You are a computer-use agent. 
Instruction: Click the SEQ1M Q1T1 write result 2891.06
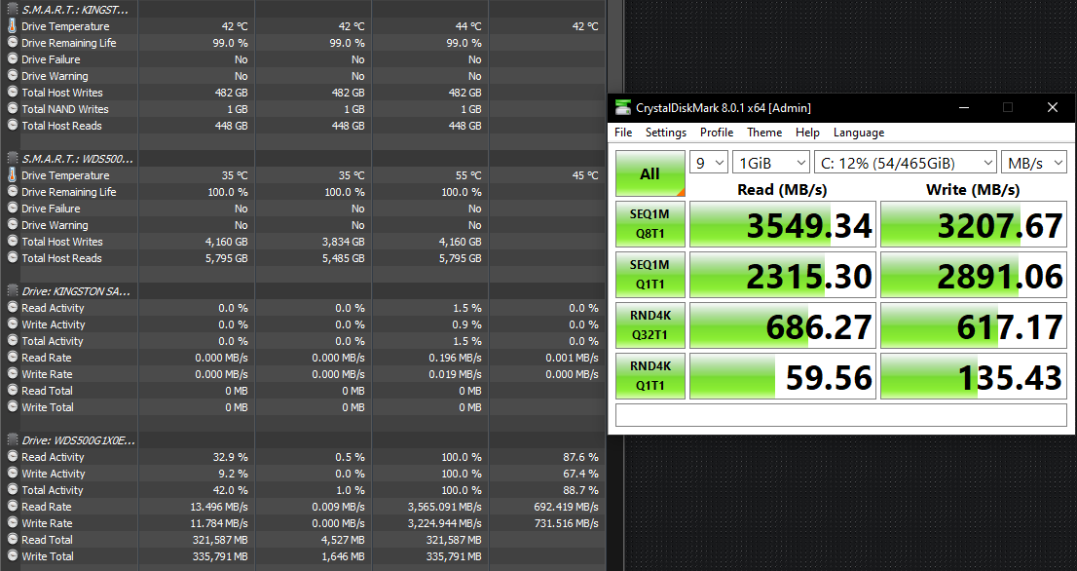click(x=973, y=275)
